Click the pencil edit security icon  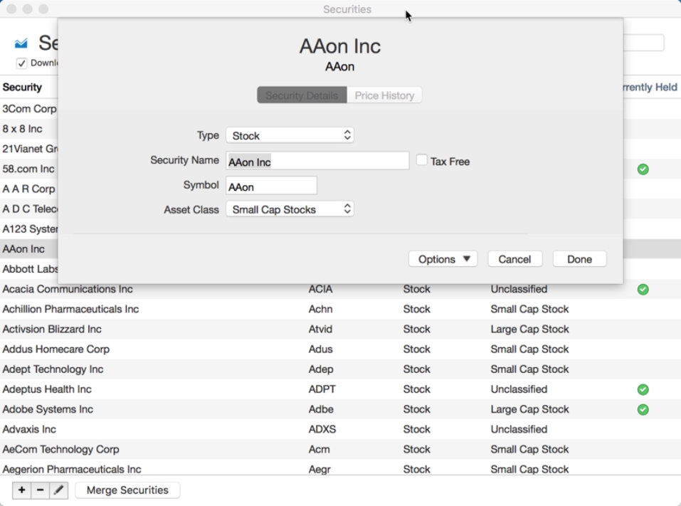(58, 490)
